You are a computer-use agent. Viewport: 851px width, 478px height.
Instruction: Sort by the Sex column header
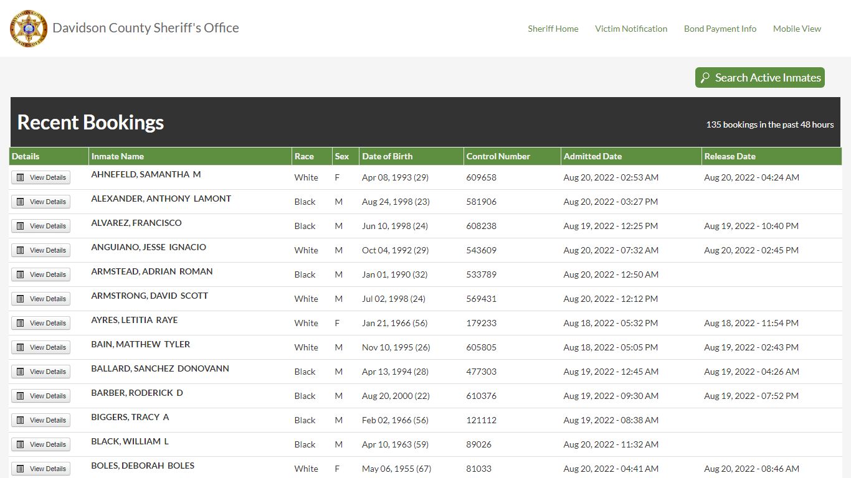pyautogui.click(x=346, y=156)
